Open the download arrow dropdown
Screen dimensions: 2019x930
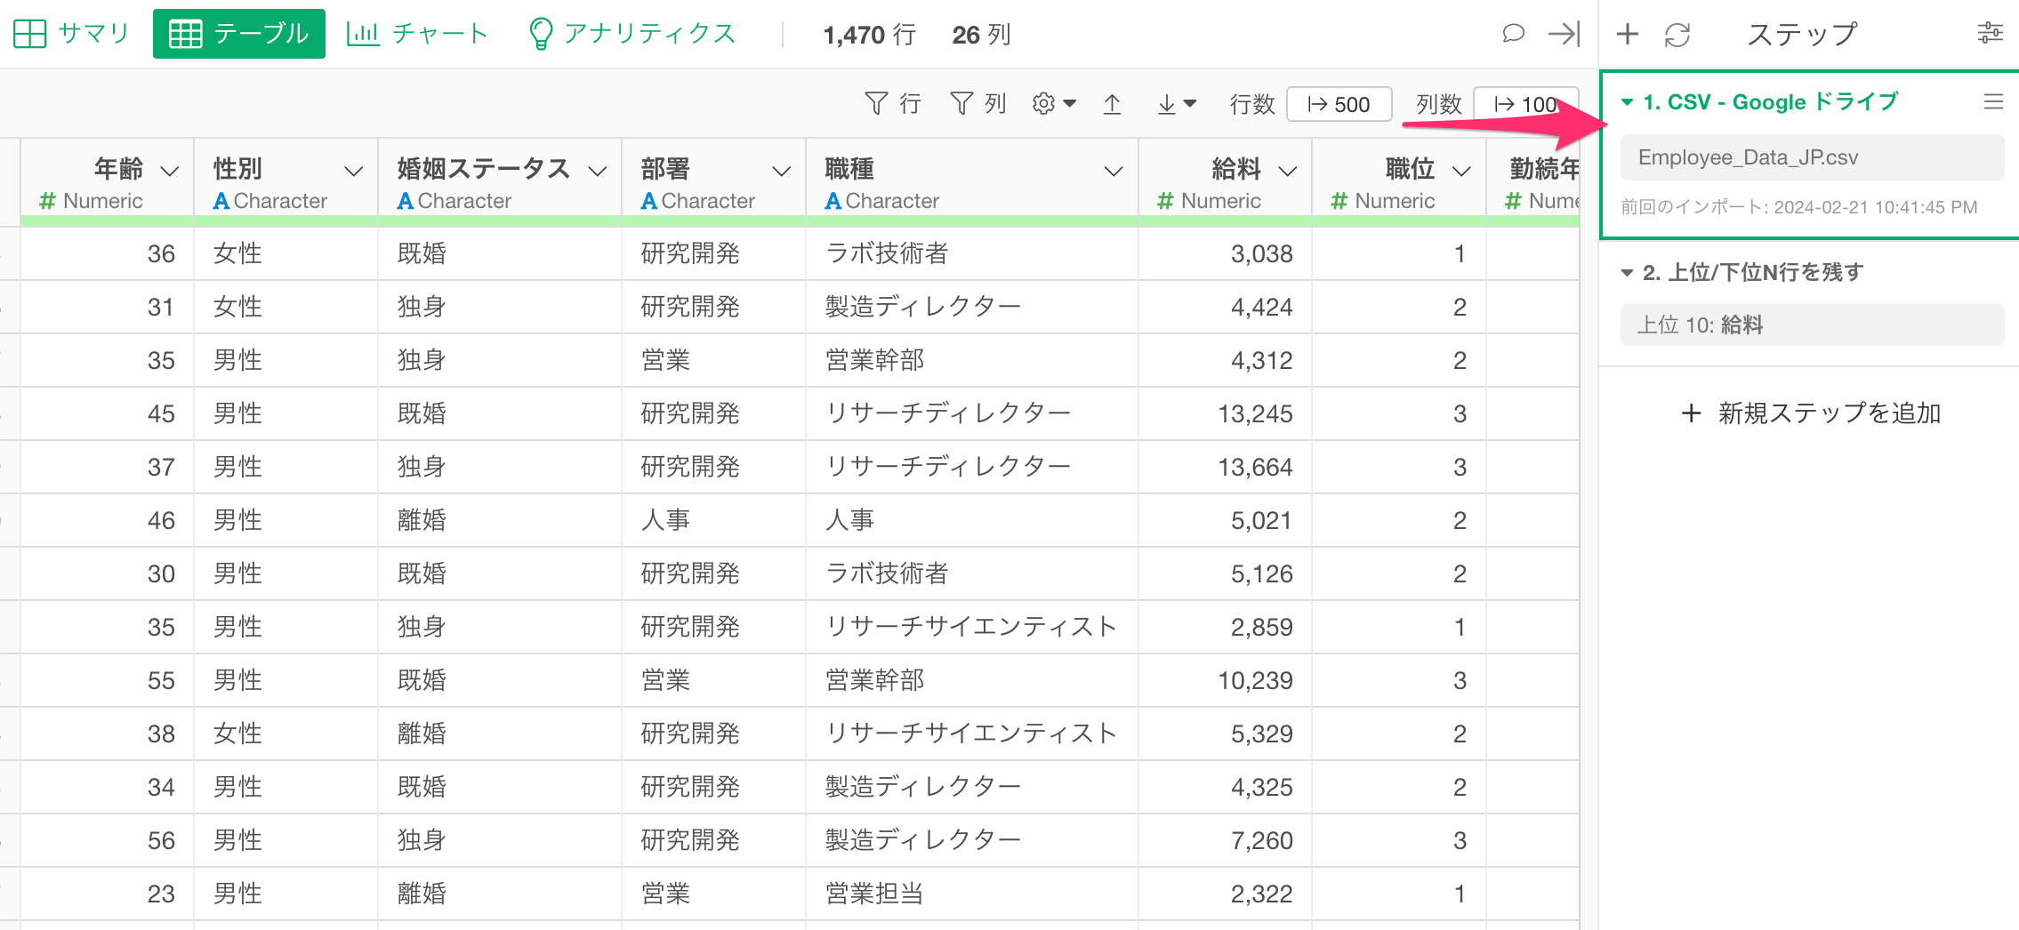[x=1176, y=104]
